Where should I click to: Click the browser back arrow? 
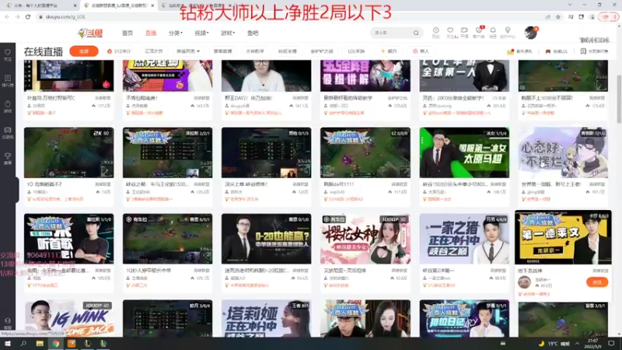tap(7, 16)
